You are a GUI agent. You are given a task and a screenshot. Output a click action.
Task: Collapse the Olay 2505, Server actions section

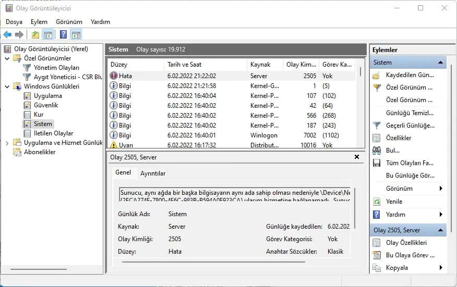[x=440, y=230]
